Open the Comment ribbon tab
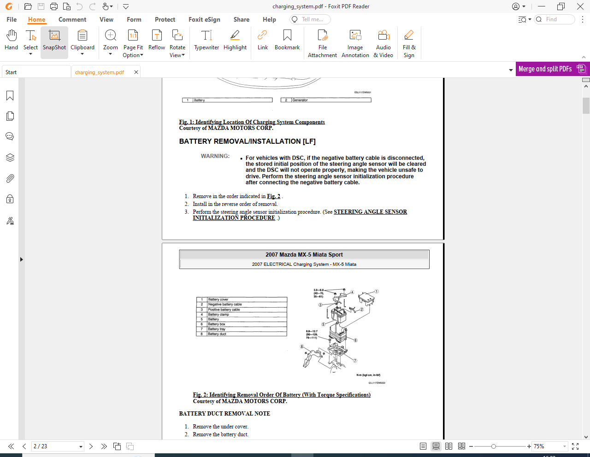 click(x=72, y=19)
